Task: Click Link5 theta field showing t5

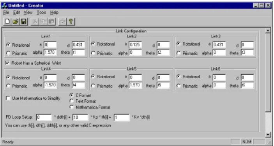Action: (163, 85)
